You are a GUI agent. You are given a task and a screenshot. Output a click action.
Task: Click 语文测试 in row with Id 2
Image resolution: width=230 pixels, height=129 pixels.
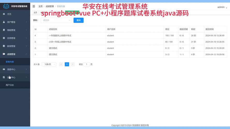tap(53, 48)
